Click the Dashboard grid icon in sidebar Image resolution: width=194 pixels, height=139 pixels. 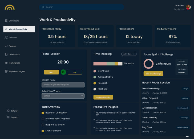pos(6,21)
